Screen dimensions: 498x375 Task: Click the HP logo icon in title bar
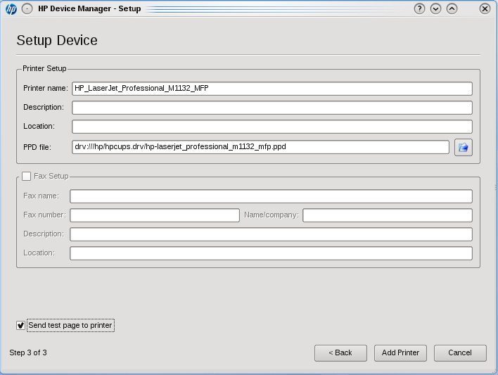pos(11,9)
